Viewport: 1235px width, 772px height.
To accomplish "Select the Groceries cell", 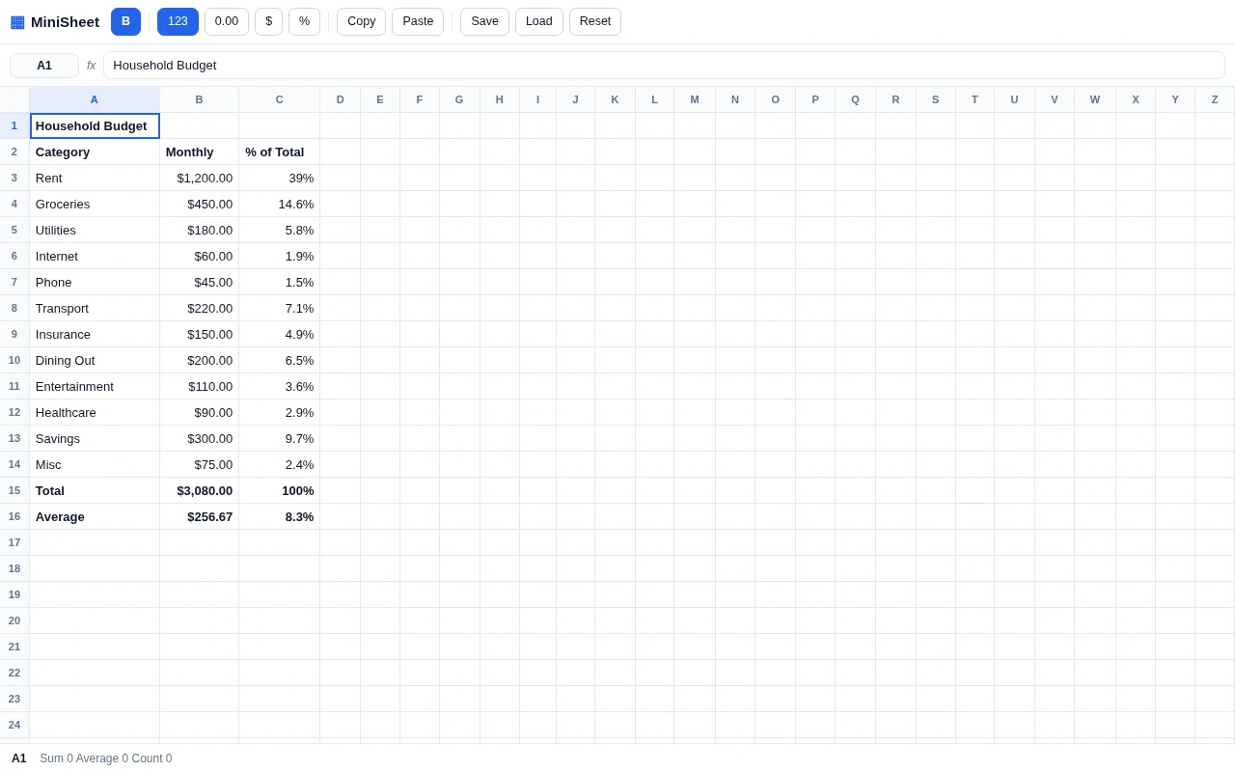I will tap(95, 204).
